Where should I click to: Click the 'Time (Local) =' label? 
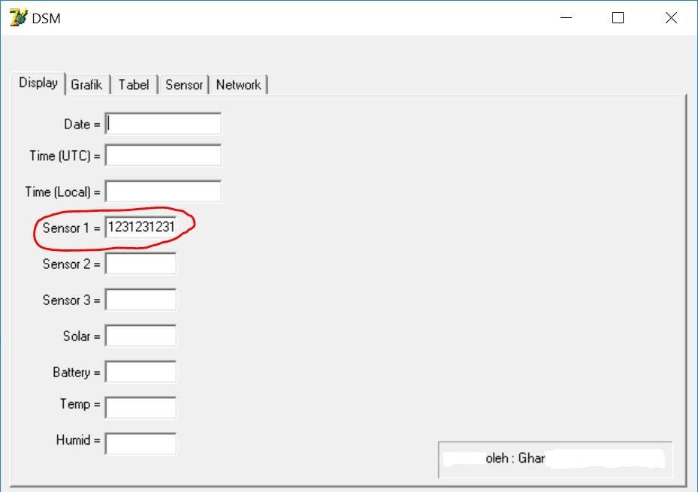63,192
